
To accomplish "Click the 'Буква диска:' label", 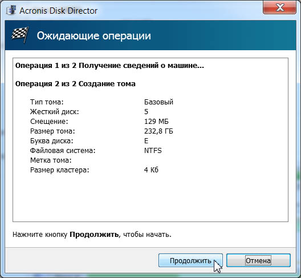I will pos(52,141).
